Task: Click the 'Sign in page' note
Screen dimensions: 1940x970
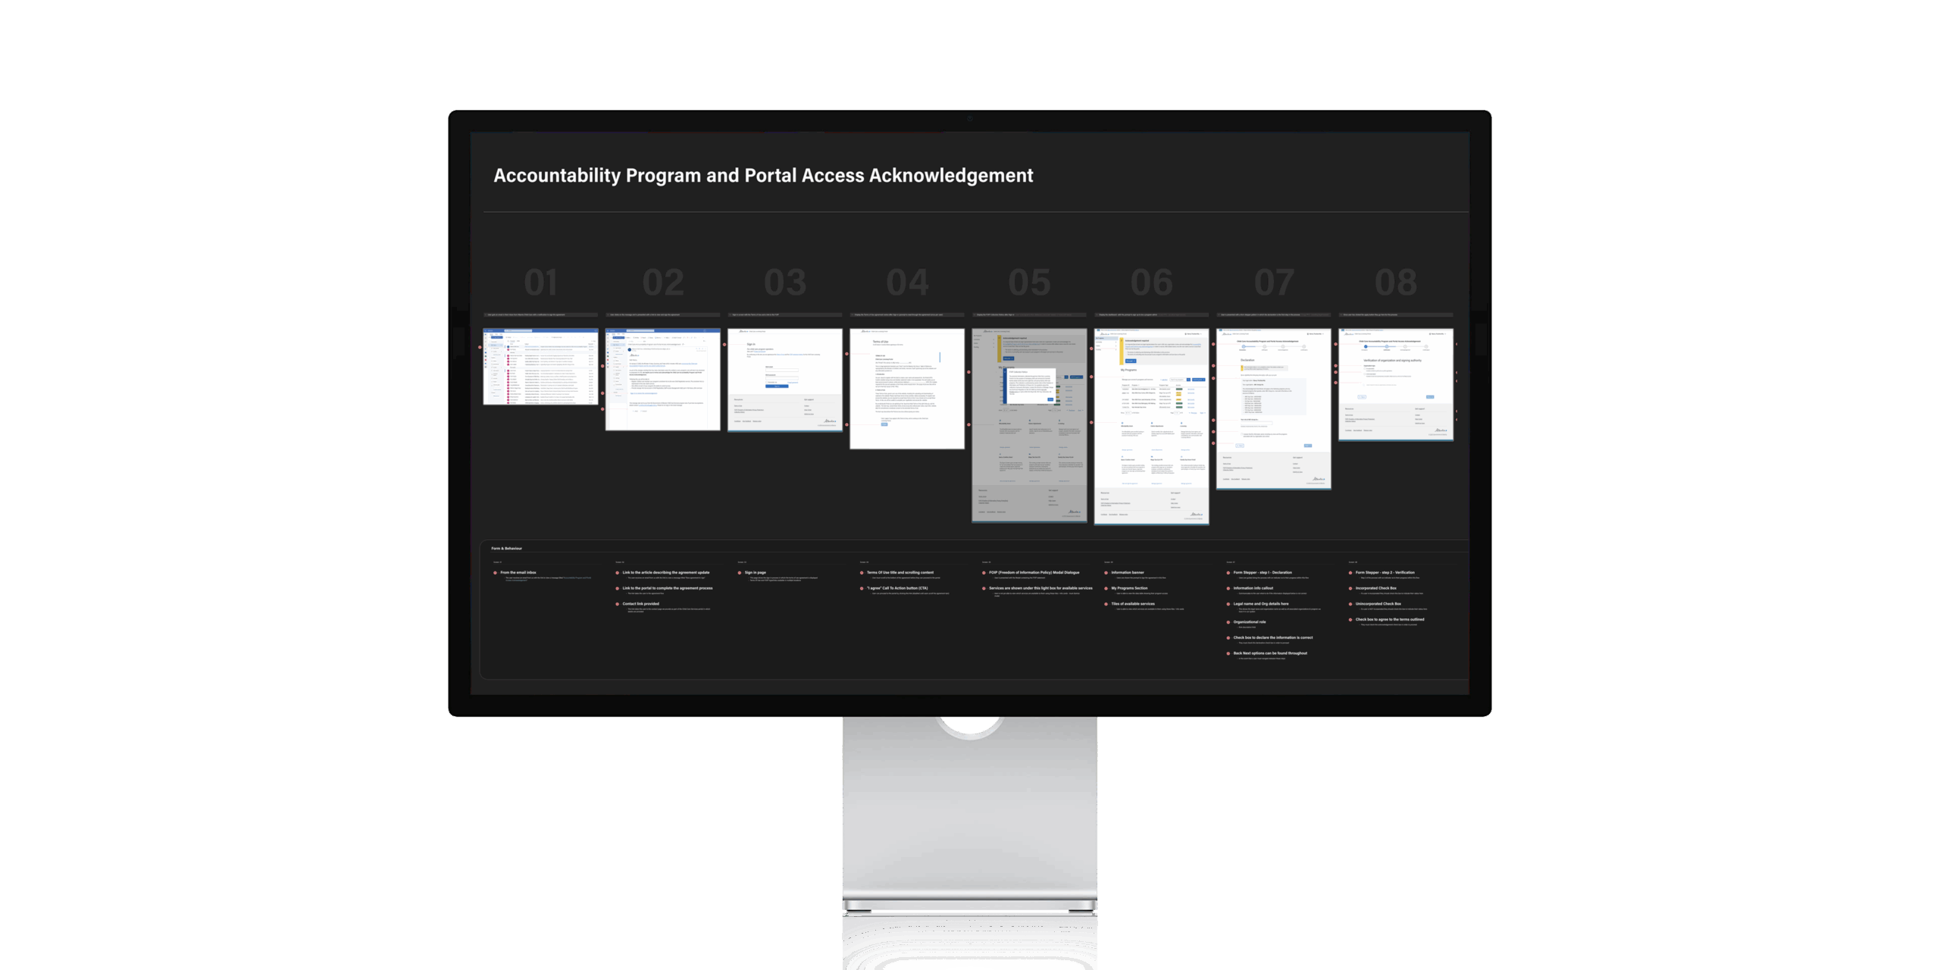Action: (x=756, y=572)
